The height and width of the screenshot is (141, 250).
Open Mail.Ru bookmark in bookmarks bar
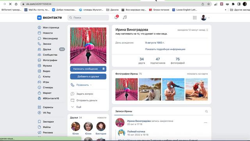[37, 10]
